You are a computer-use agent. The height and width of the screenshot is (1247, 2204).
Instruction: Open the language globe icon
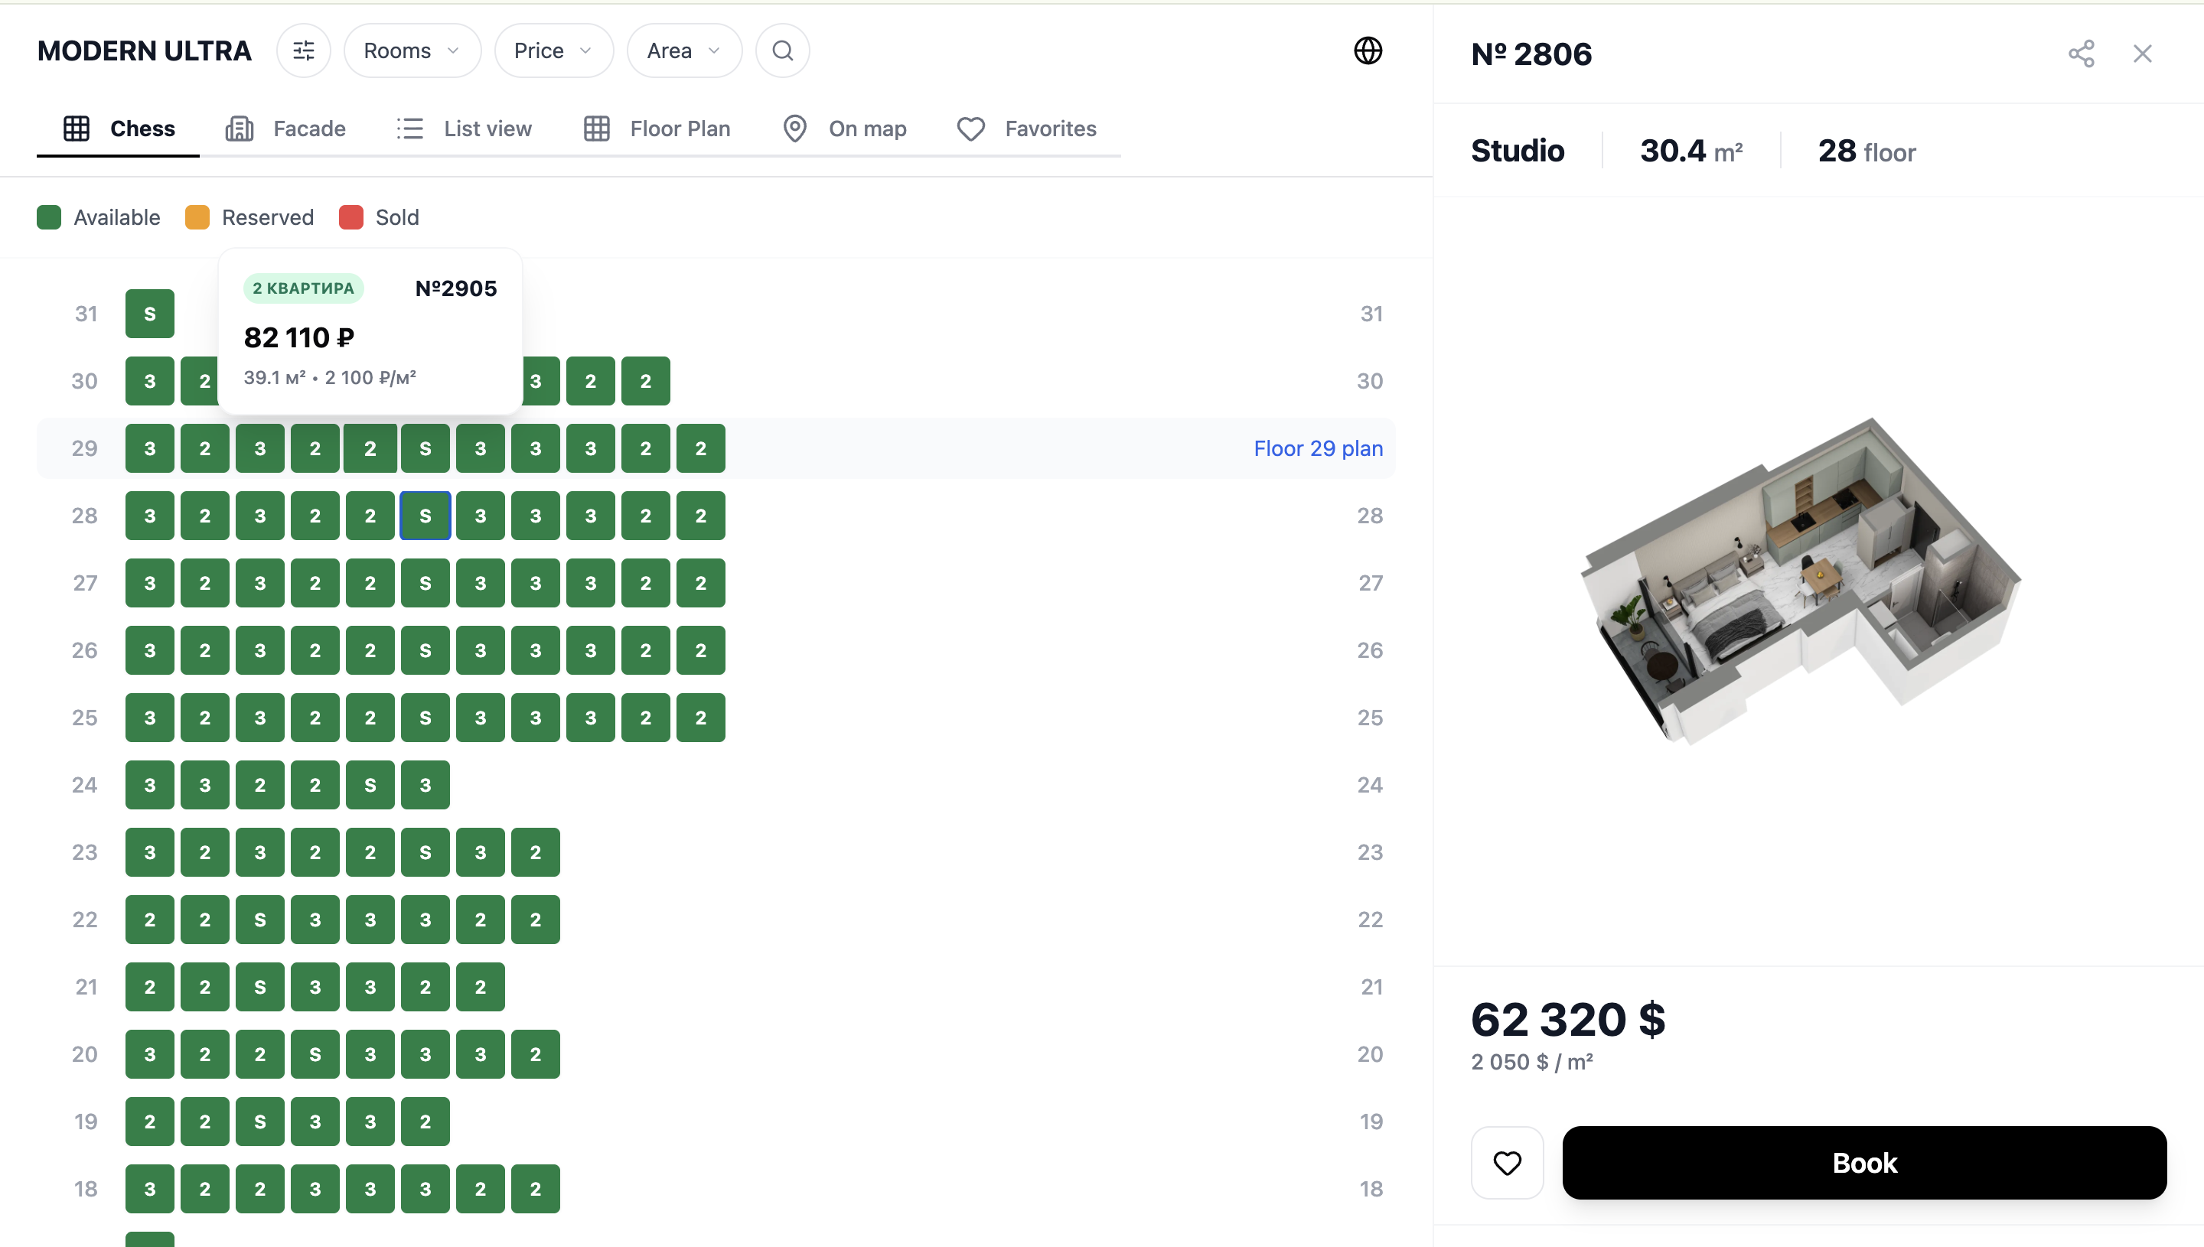pos(1367,51)
